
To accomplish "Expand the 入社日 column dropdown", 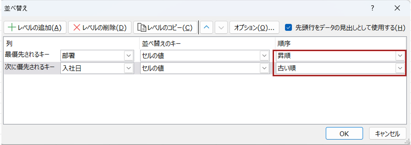I will [x=128, y=68].
